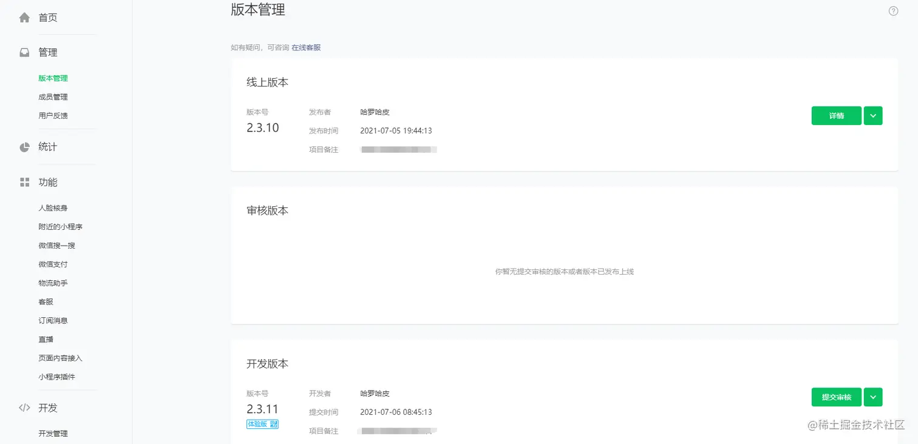Select 订阅消息 in the sidebar
This screenshot has height=444, width=918.
pyautogui.click(x=53, y=320)
